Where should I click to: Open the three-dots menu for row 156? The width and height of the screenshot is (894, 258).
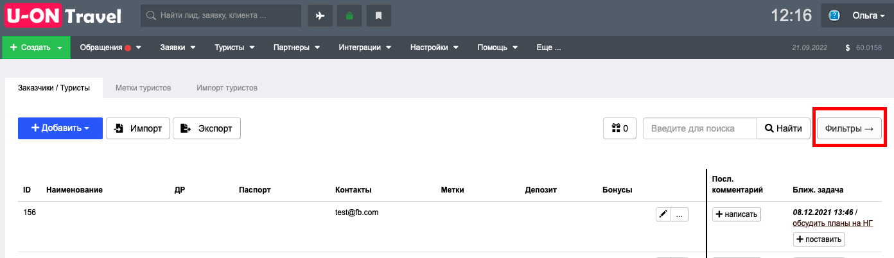coord(679,214)
